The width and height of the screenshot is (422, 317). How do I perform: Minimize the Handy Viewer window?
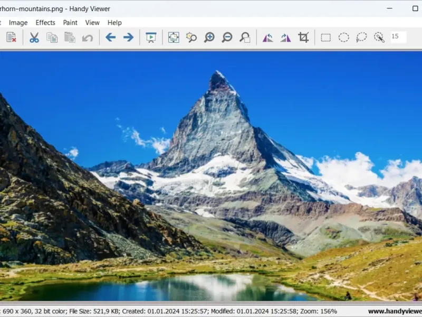tap(389, 8)
